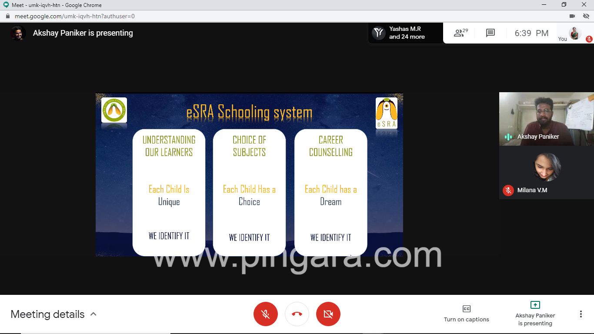Image resolution: width=594 pixels, height=334 pixels.
Task: Click Akshay Paniker is presenting button
Action: click(535, 314)
